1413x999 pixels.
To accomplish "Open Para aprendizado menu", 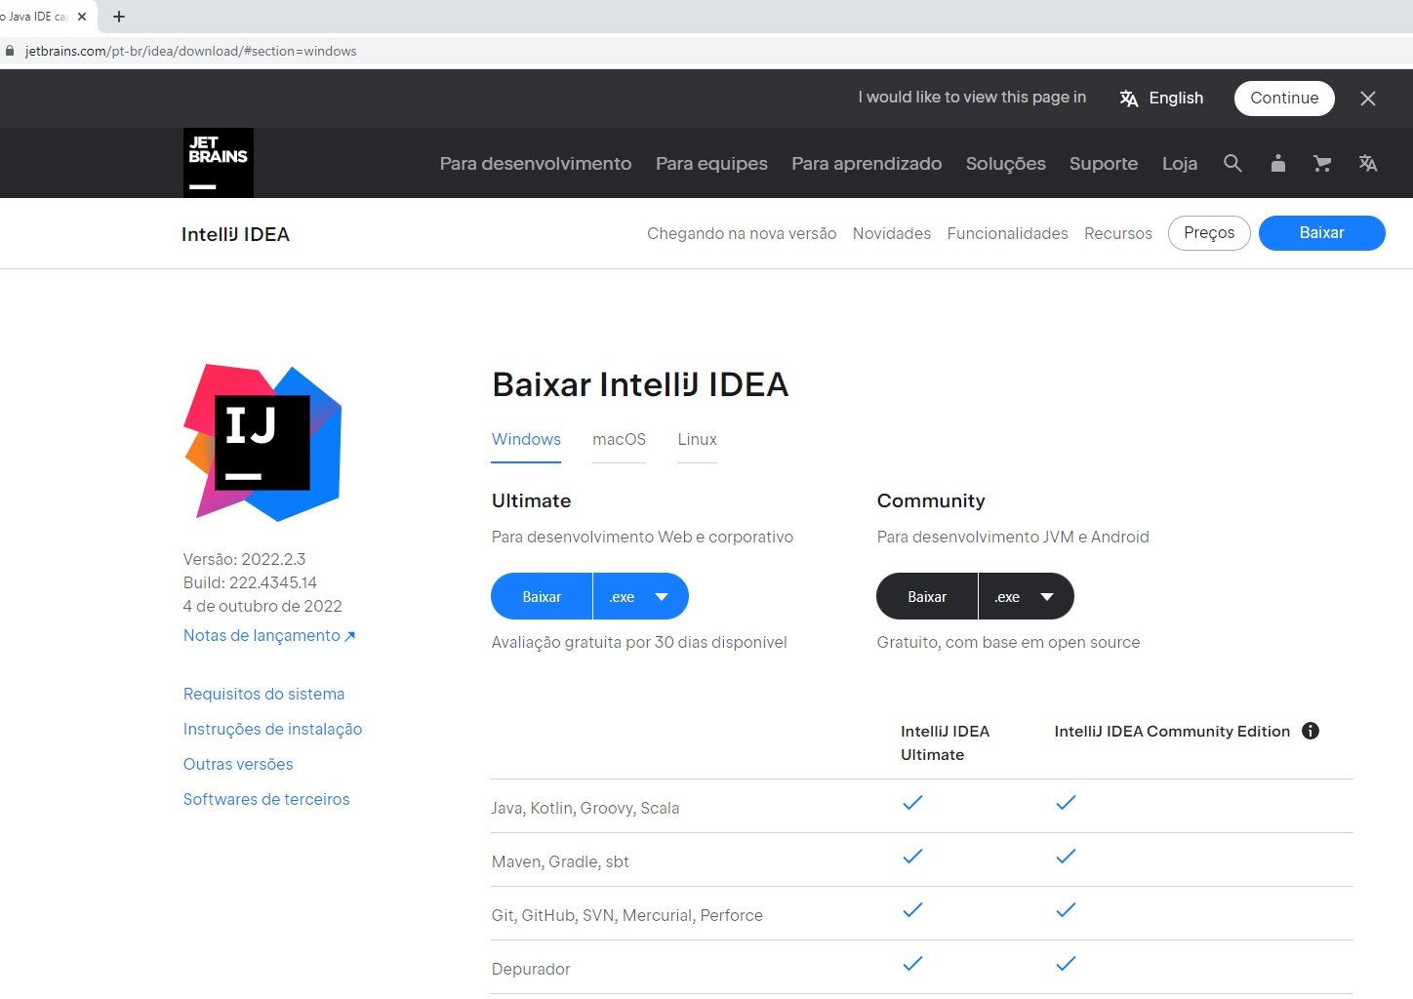I will point(867,164).
